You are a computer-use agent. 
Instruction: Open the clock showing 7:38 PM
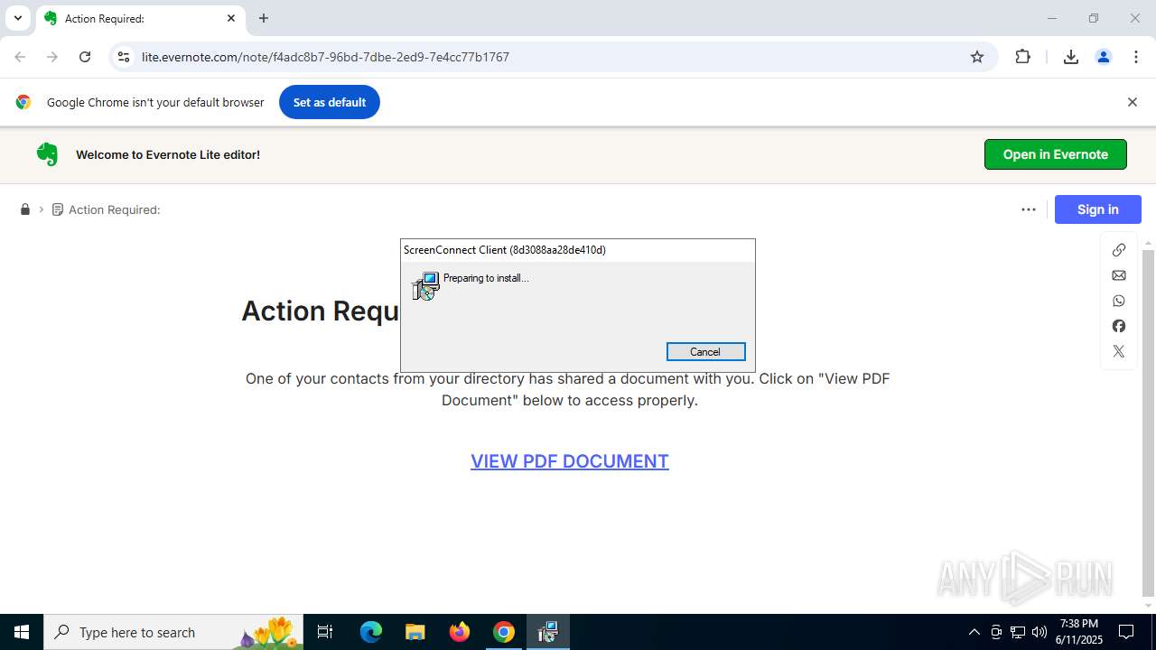[1080, 632]
